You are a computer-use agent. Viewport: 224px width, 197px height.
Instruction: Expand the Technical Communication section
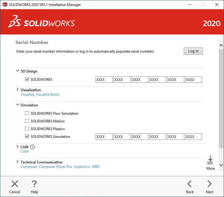point(17,162)
